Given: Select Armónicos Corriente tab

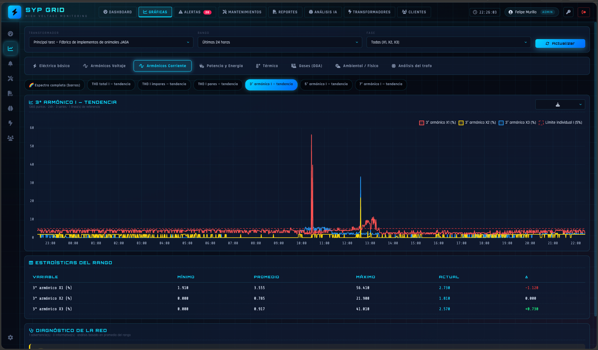Looking at the screenshot, I should click(163, 66).
